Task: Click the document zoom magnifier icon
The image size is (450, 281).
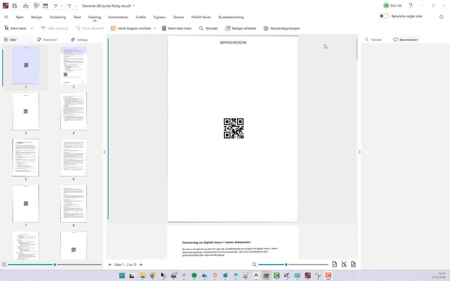Action: (x=254, y=265)
